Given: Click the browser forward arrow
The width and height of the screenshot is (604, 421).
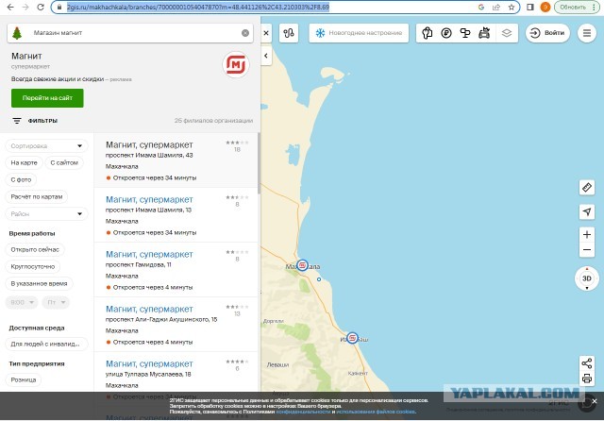Looking at the screenshot, I should [x=25, y=7].
